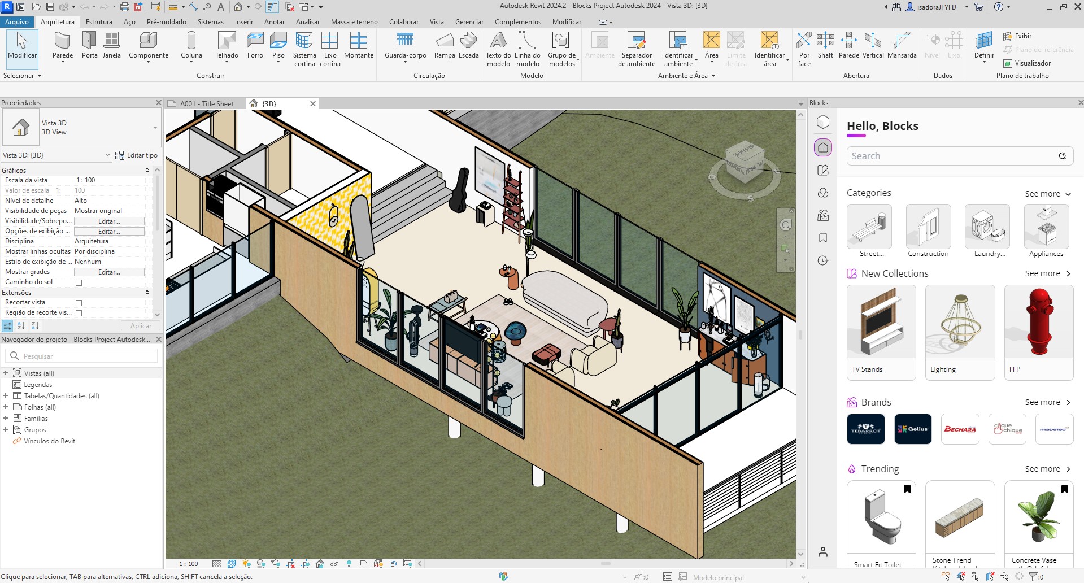Toggle the Exibir work plane button

(1017, 36)
